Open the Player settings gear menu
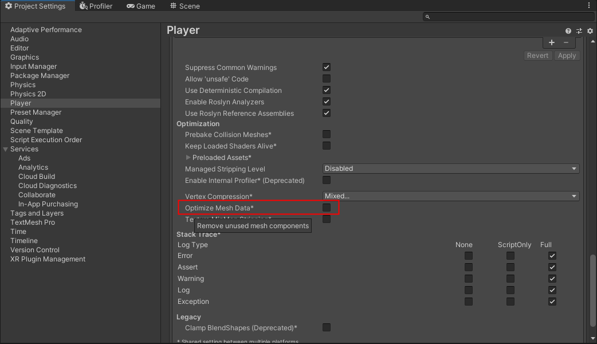Screen dimensions: 597x344 (x=590, y=31)
